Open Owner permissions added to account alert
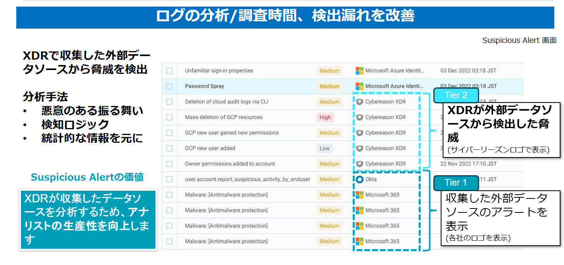The width and height of the screenshot is (564, 265). click(x=230, y=164)
